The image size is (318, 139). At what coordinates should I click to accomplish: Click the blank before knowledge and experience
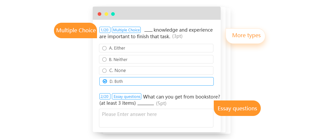148,31
